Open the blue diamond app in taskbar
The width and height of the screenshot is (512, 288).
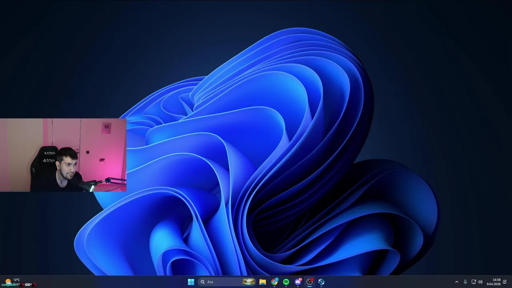tap(321, 282)
